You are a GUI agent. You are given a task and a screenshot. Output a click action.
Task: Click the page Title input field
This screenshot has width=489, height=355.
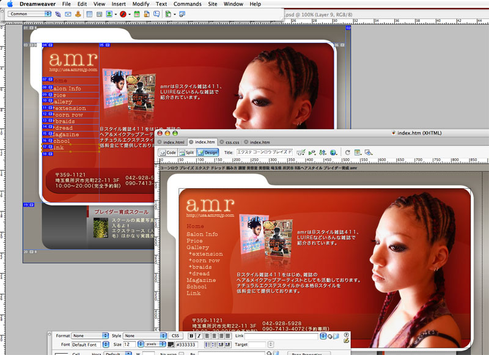(265, 152)
